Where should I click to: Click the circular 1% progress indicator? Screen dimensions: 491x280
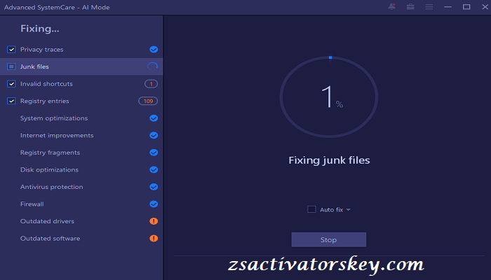(329, 97)
